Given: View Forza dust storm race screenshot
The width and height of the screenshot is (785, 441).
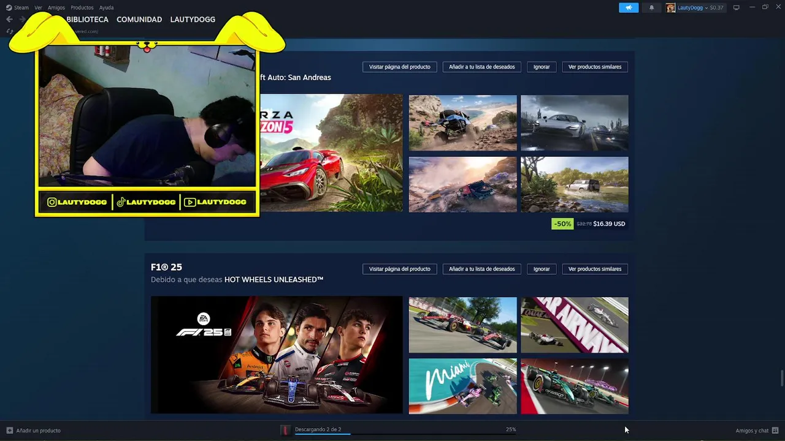Looking at the screenshot, I should tap(463, 184).
